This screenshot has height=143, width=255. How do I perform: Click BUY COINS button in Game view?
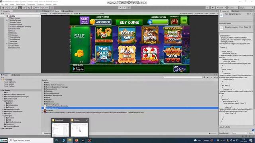coord(129,22)
